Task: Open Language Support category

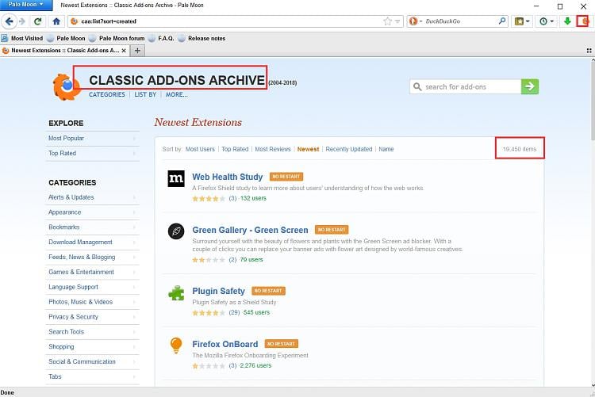Action: [x=92, y=287]
